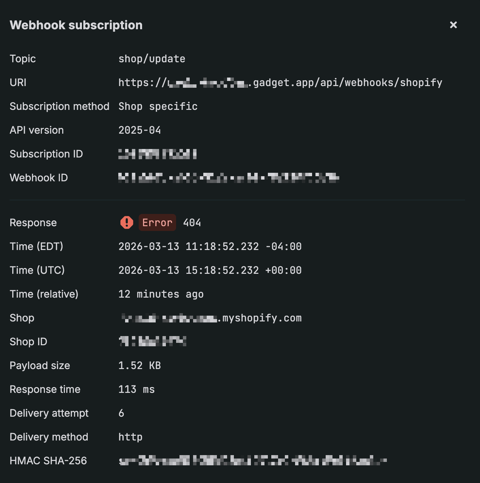Click the 113 ms response time value
480x483 pixels.
(136, 389)
